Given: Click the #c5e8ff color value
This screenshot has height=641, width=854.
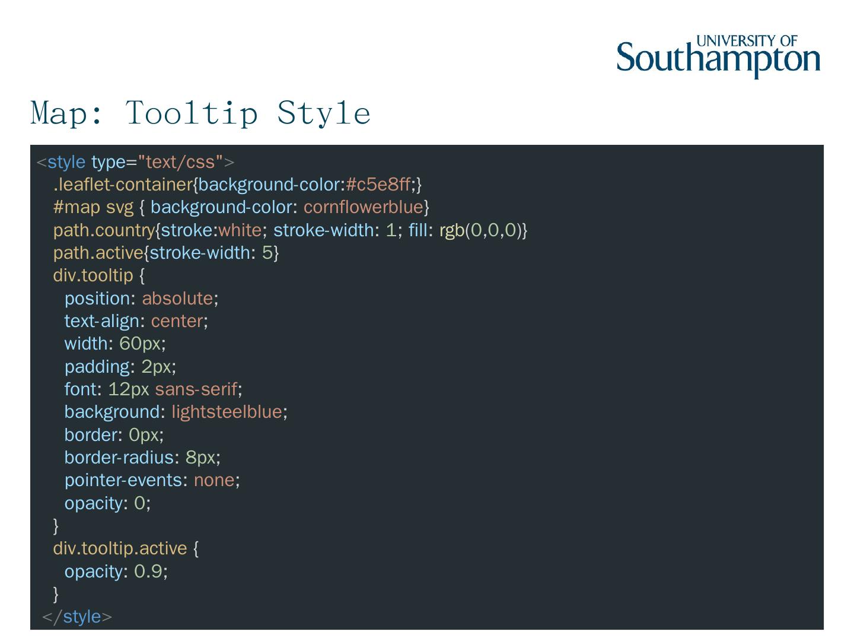Looking at the screenshot, I should coord(378,185).
